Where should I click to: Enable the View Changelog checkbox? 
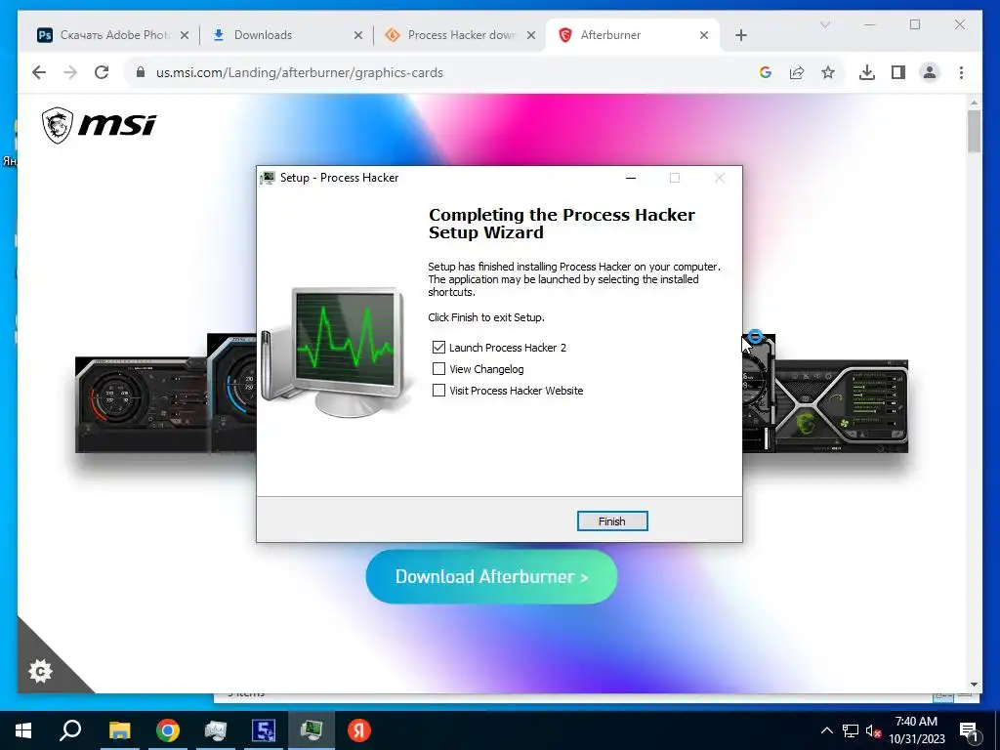click(x=438, y=369)
